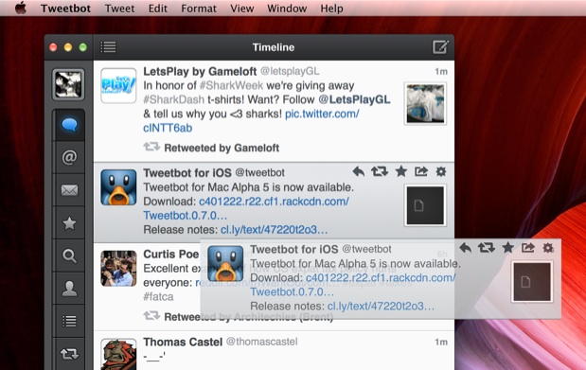
Task: Click reply arrow on the floating dragged tweet
Action: [x=465, y=248]
